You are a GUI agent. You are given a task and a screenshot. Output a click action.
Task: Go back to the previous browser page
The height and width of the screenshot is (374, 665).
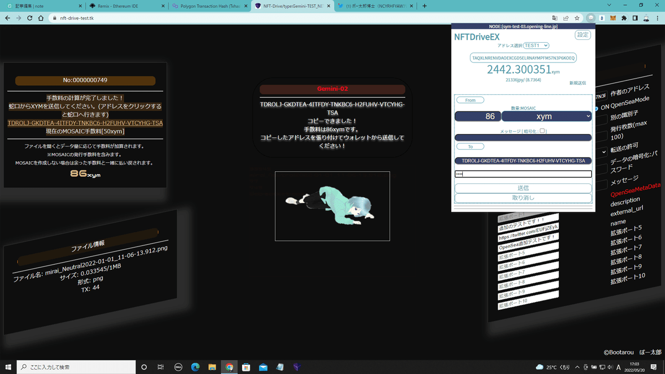pyautogui.click(x=7, y=18)
